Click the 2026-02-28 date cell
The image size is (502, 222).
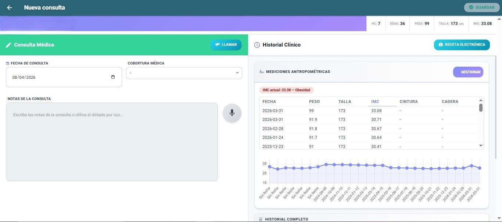coord(273,129)
